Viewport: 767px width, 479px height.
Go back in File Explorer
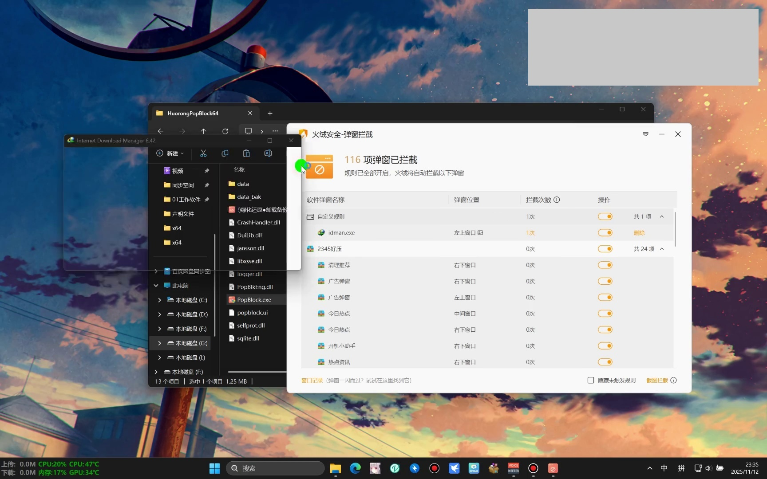(161, 131)
